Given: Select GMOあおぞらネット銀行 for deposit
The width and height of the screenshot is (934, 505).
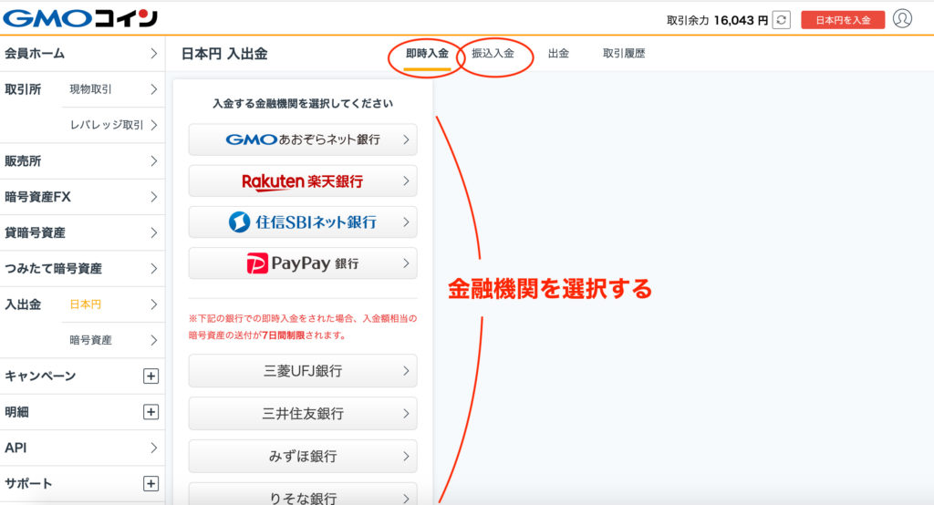Looking at the screenshot, I should pos(303,139).
